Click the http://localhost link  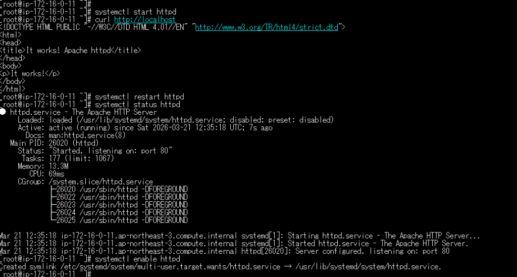[x=145, y=19]
